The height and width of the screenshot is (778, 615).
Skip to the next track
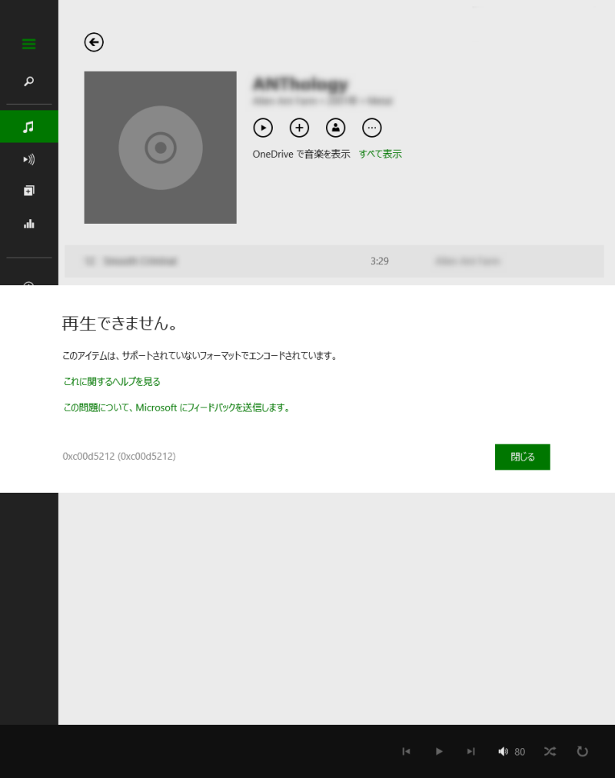[470, 751]
